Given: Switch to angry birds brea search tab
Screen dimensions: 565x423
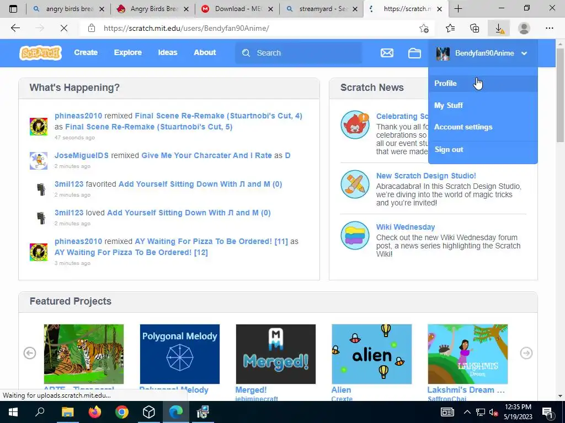Looking at the screenshot, I should coord(68,9).
